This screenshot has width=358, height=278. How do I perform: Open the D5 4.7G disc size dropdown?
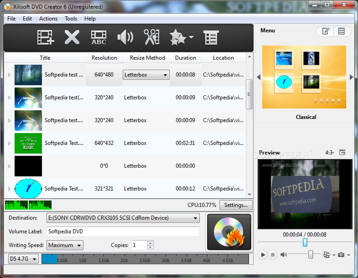(x=23, y=259)
